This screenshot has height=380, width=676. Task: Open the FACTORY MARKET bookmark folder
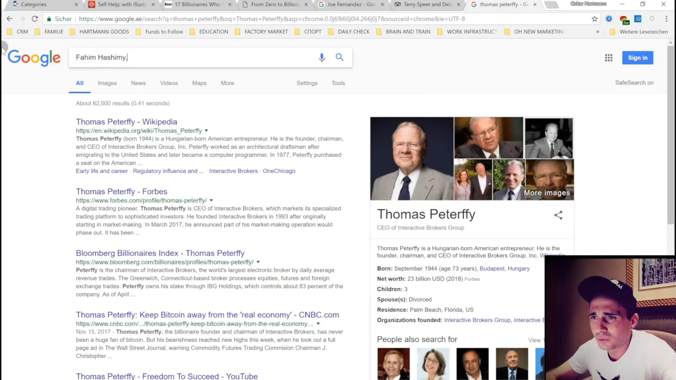[261, 32]
